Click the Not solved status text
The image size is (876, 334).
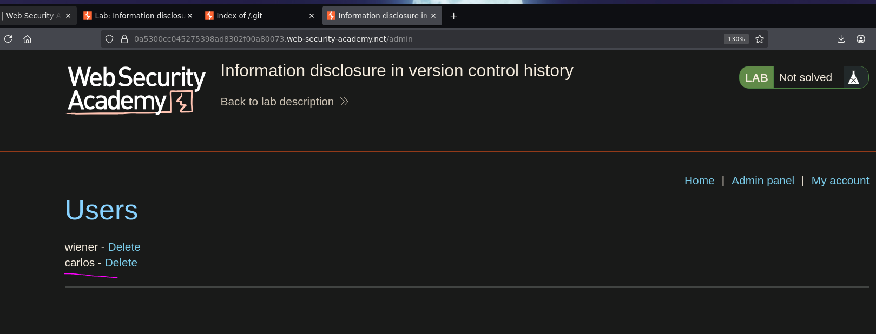click(805, 77)
